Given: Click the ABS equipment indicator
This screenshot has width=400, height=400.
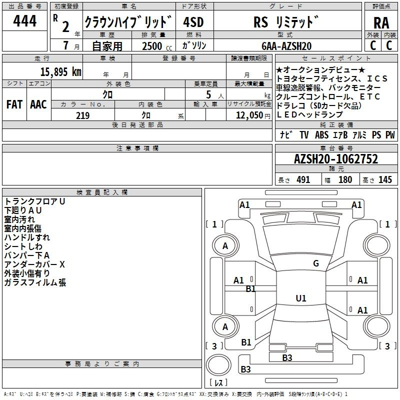Looking at the screenshot, I should pos(321,135).
